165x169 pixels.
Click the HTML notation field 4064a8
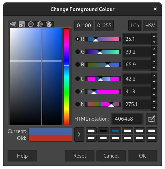click(127, 119)
